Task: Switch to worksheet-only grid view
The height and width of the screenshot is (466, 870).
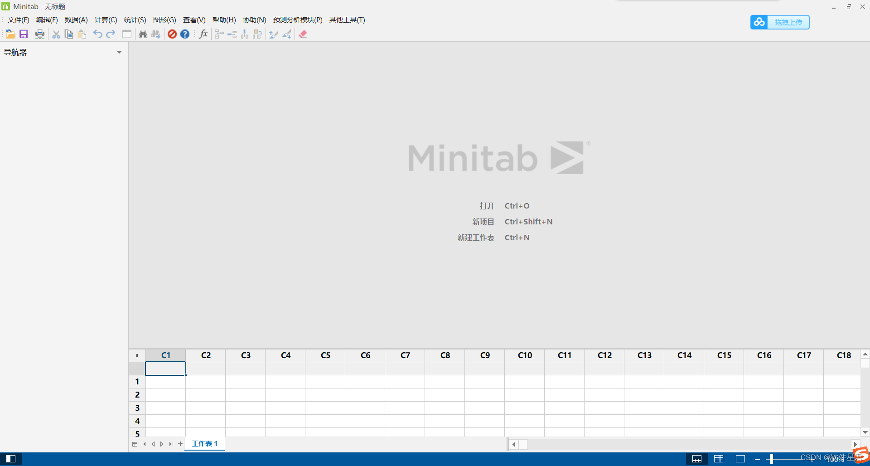Action: pyautogui.click(x=719, y=459)
